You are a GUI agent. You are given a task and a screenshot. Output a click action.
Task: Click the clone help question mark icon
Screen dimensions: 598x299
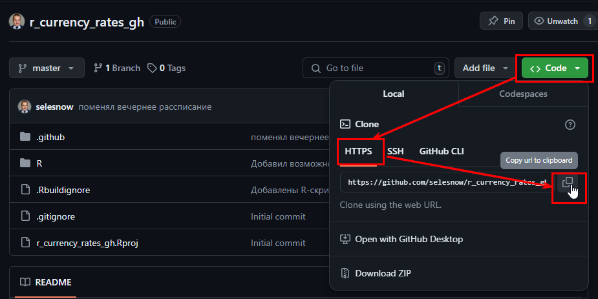570,124
